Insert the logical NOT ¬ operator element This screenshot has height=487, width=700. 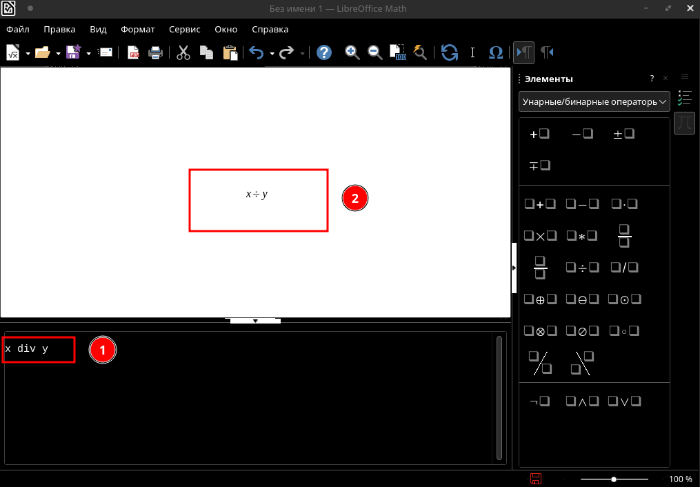[x=539, y=401]
